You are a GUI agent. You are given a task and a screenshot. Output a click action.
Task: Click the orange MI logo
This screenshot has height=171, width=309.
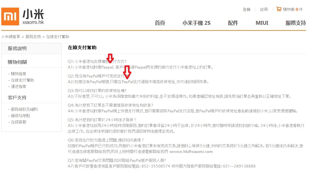click(10, 16)
